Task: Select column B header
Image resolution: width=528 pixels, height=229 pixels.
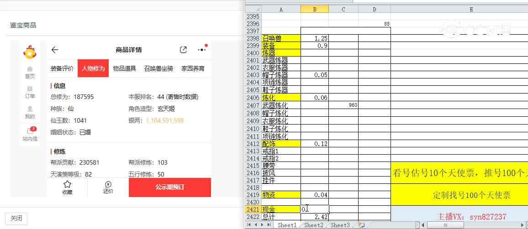Action: 315,9
